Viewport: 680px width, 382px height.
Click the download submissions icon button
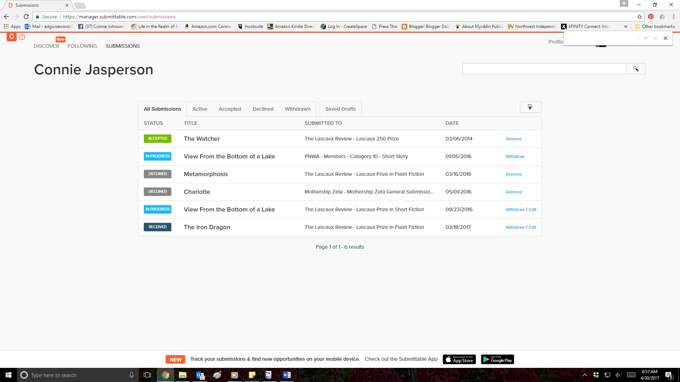click(x=530, y=107)
